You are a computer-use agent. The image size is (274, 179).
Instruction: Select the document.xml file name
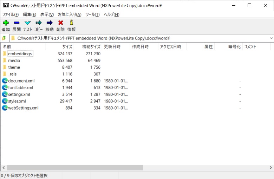(x=21, y=81)
